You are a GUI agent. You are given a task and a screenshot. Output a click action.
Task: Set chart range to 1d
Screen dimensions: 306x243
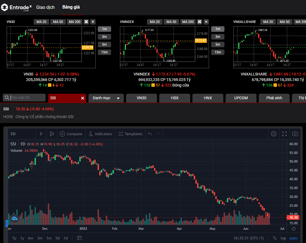(66, 238)
